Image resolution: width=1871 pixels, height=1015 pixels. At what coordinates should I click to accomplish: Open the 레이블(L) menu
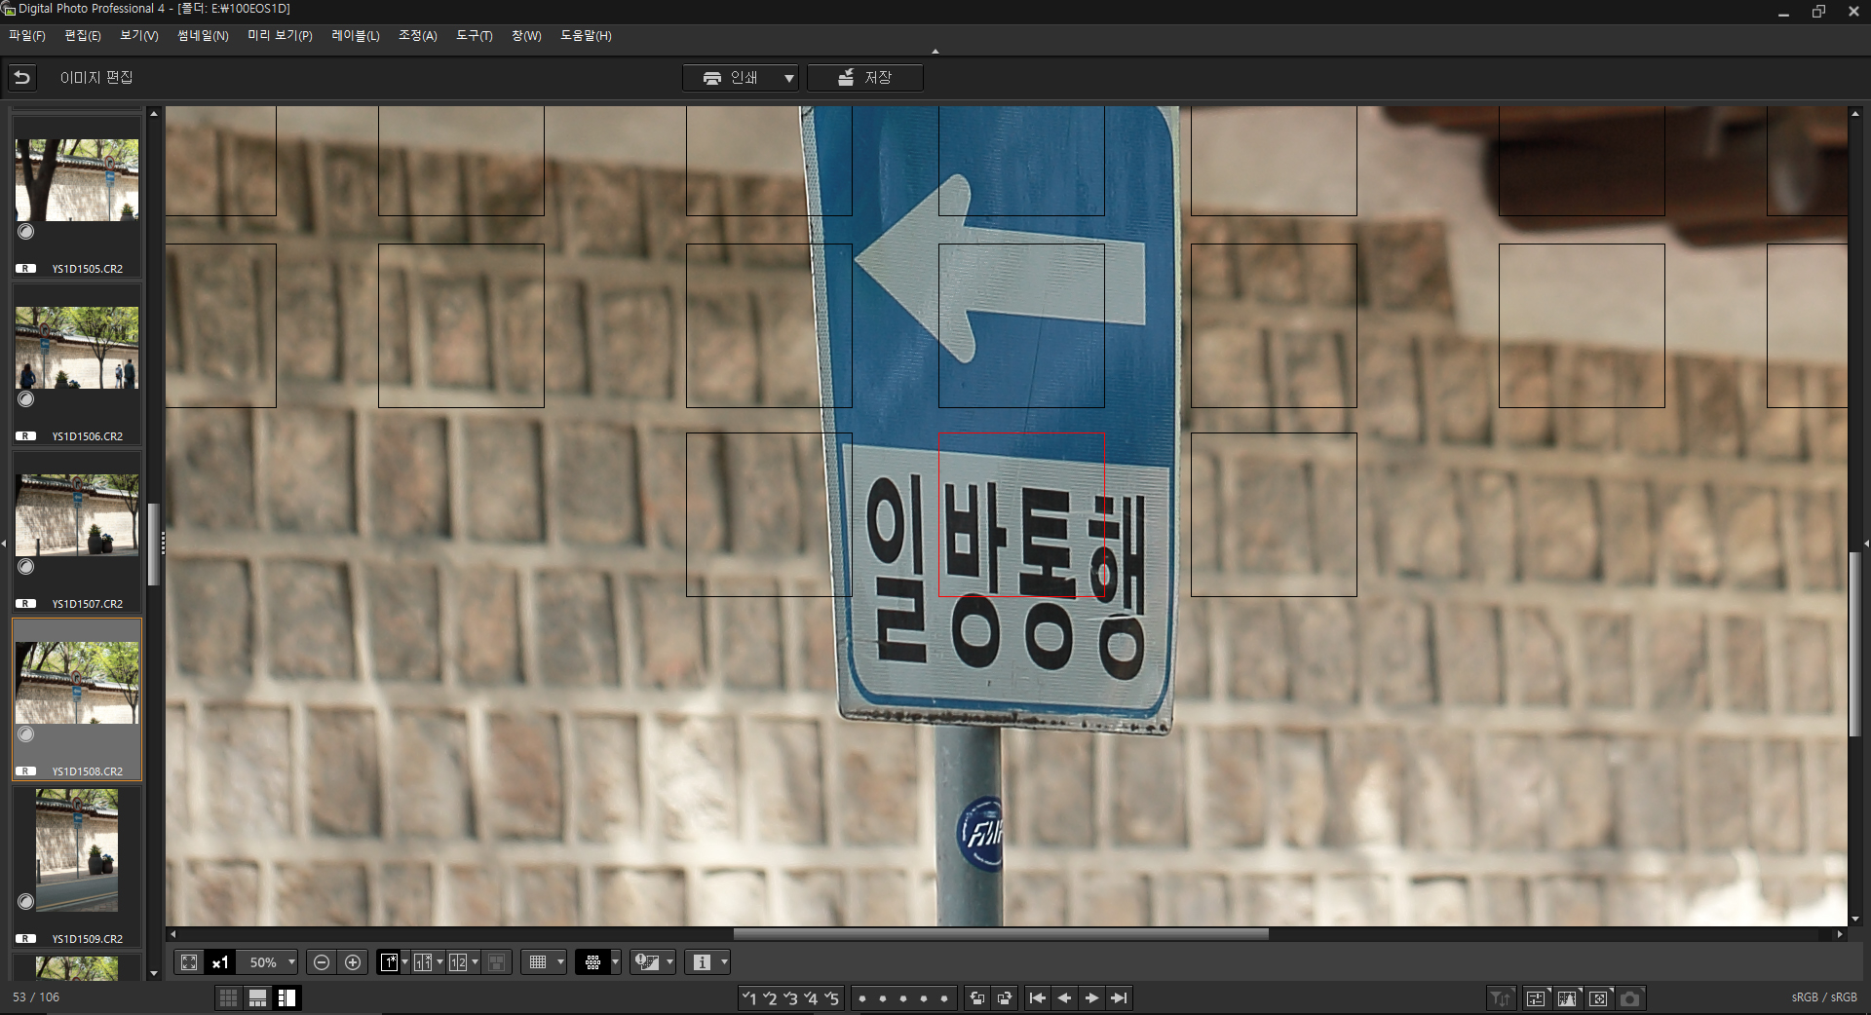(356, 36)
